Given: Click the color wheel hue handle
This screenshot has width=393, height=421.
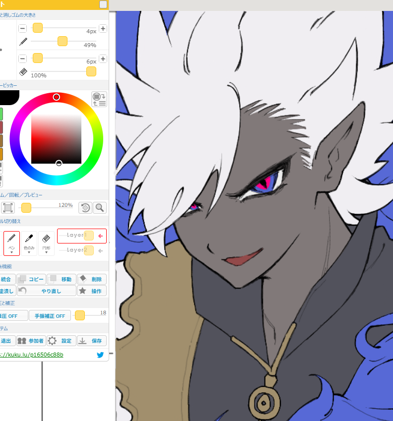Looking at the screenshot, I should click(57, 97).
